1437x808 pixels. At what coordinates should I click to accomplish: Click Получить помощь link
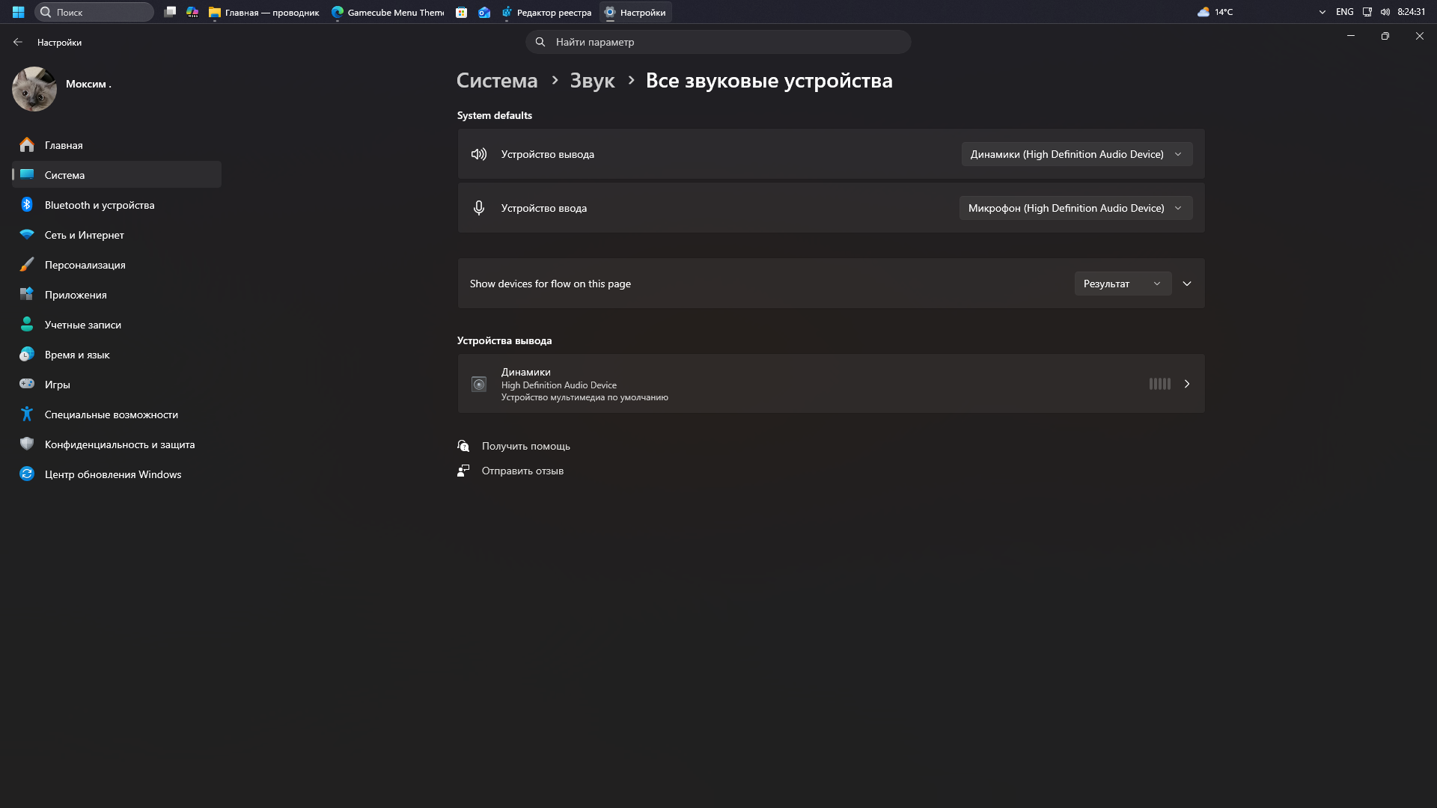525,446
